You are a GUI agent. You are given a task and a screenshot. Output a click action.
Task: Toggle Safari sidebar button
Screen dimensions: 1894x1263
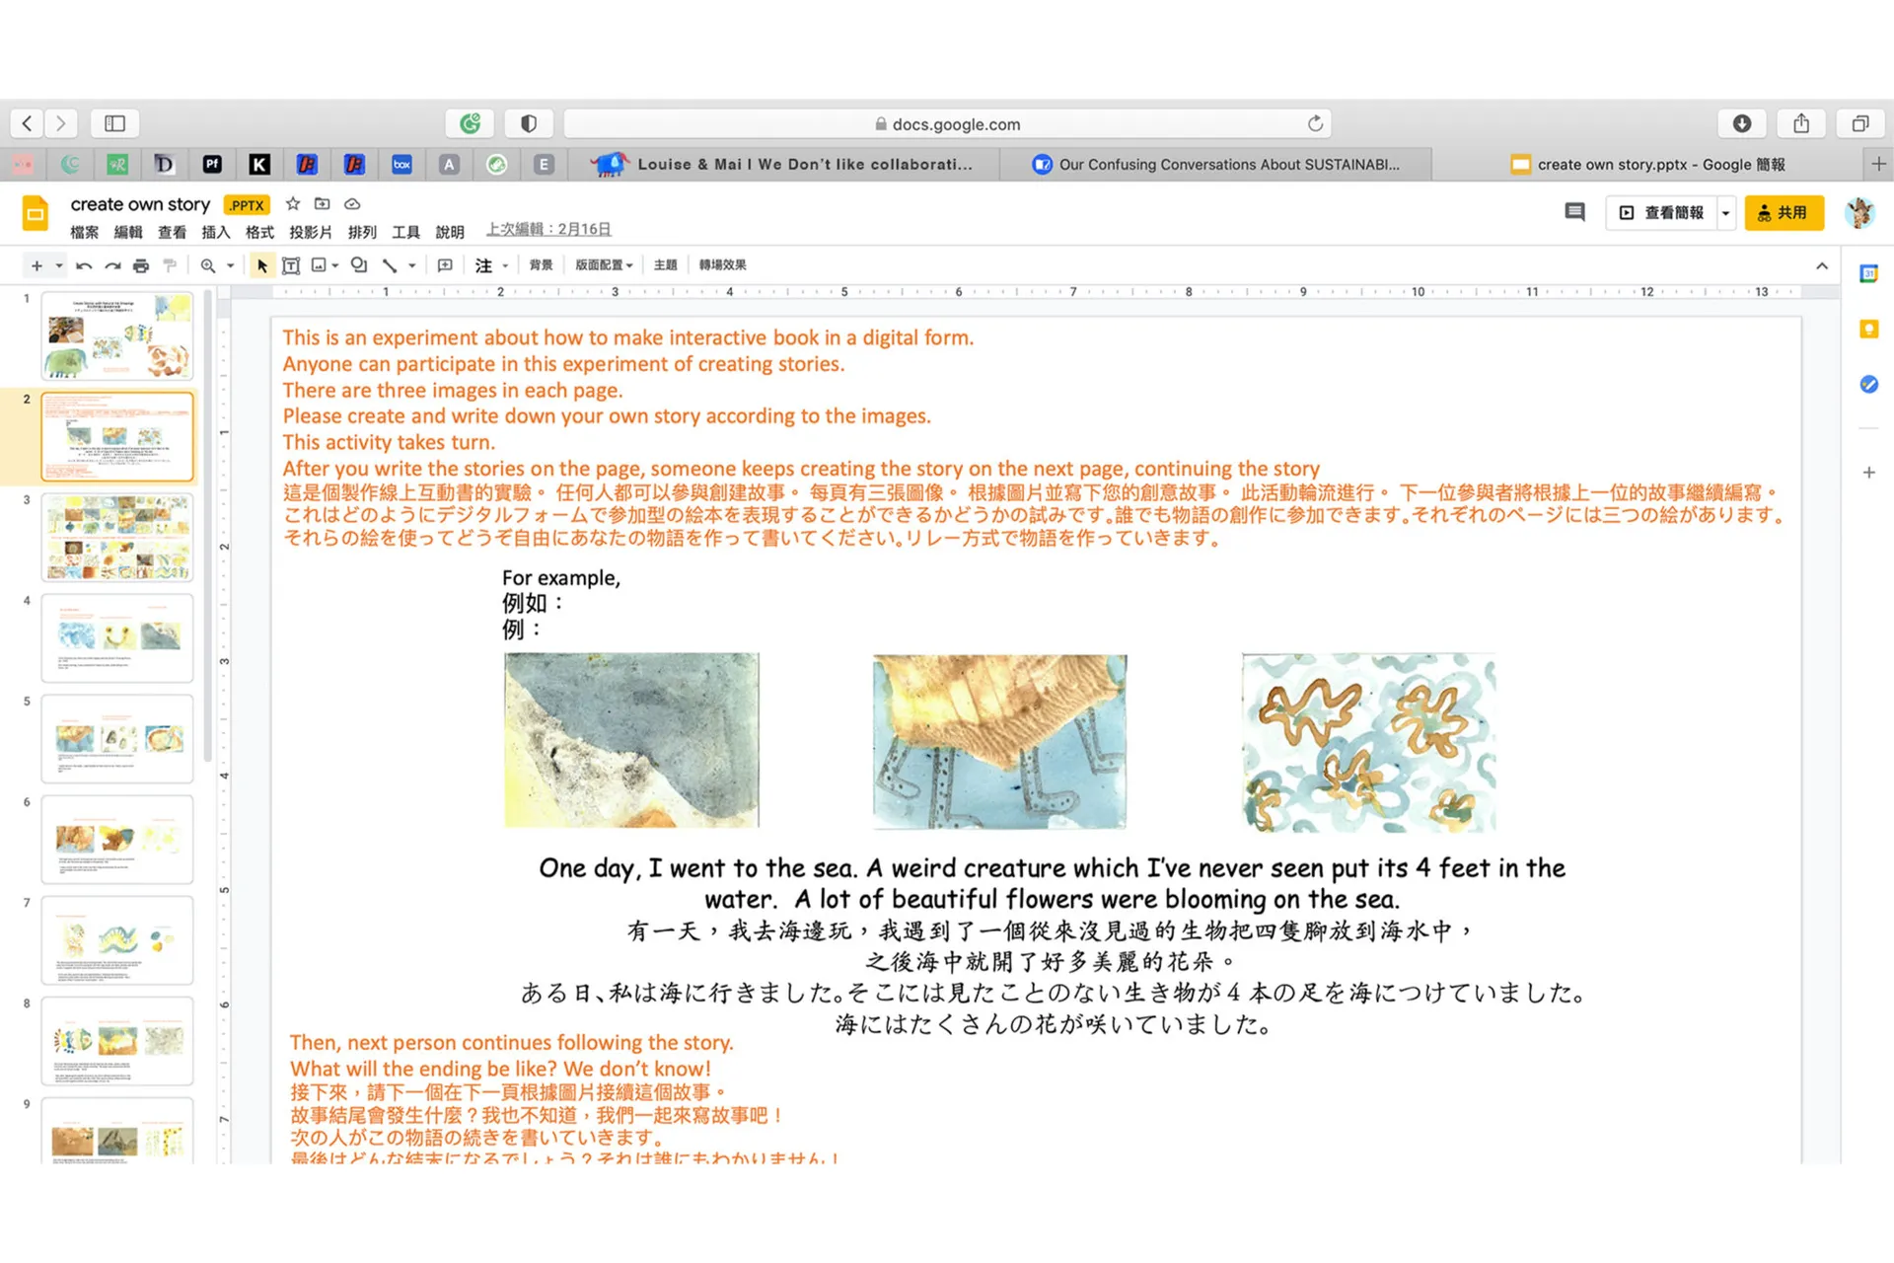tap(114, 123)
